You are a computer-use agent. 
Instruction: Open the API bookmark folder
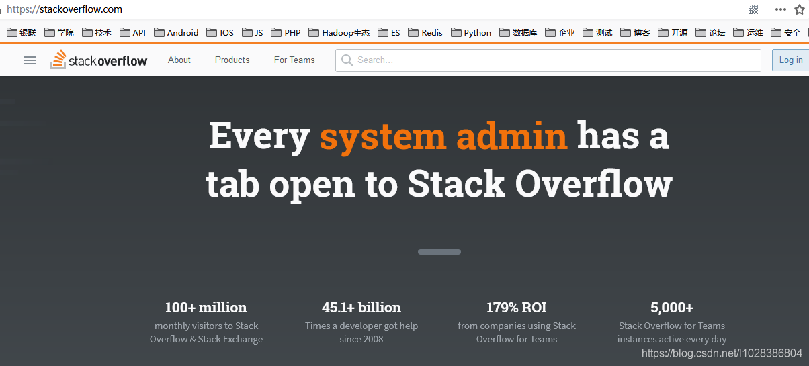[x=133, y=32]
